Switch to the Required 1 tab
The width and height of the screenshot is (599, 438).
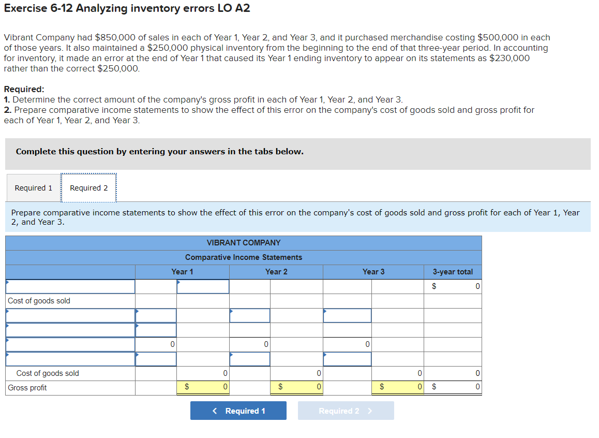coord(33,187)
